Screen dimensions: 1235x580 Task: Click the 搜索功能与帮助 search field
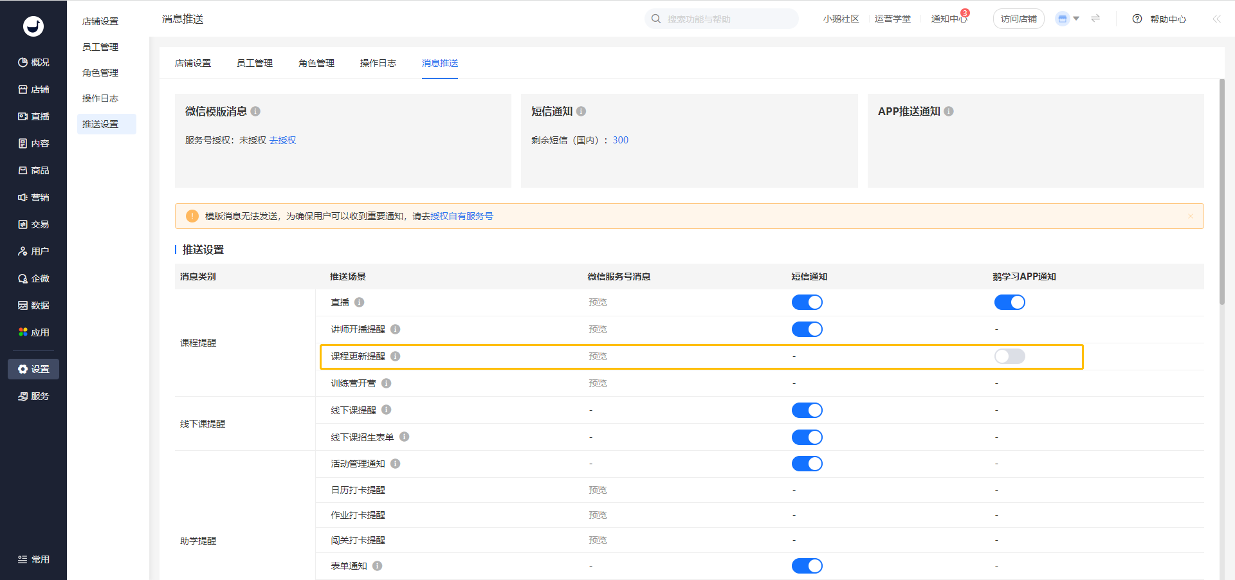727,19
